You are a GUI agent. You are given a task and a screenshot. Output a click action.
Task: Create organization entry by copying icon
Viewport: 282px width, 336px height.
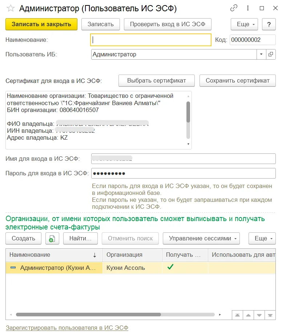(x=52, y=239)
